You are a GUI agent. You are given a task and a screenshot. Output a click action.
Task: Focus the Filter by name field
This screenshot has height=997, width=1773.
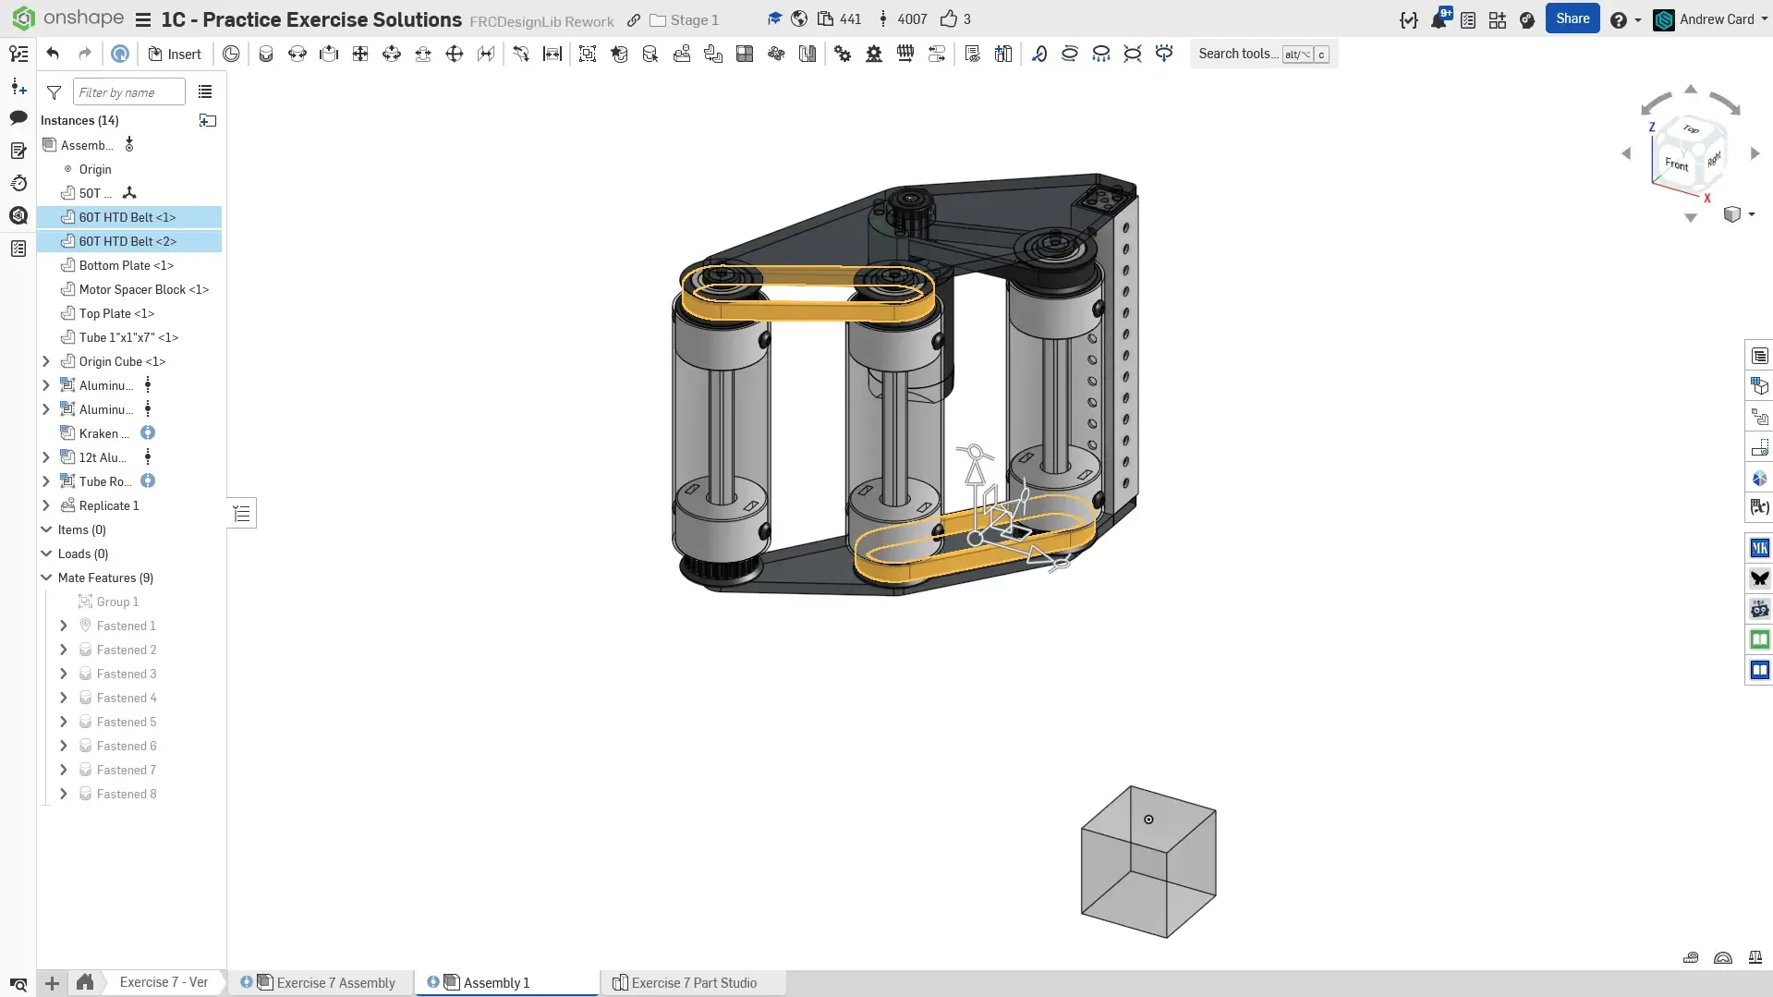pyautogui.click(x=128, y=92)
